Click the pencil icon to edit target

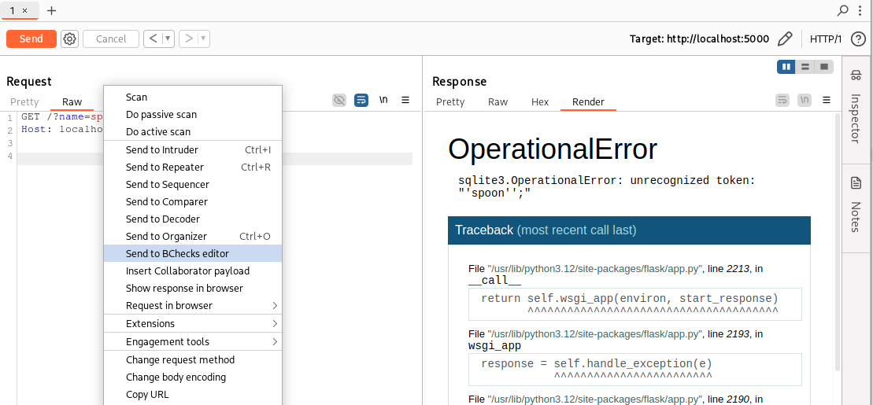pyautogui.click(x=784, y=39)
